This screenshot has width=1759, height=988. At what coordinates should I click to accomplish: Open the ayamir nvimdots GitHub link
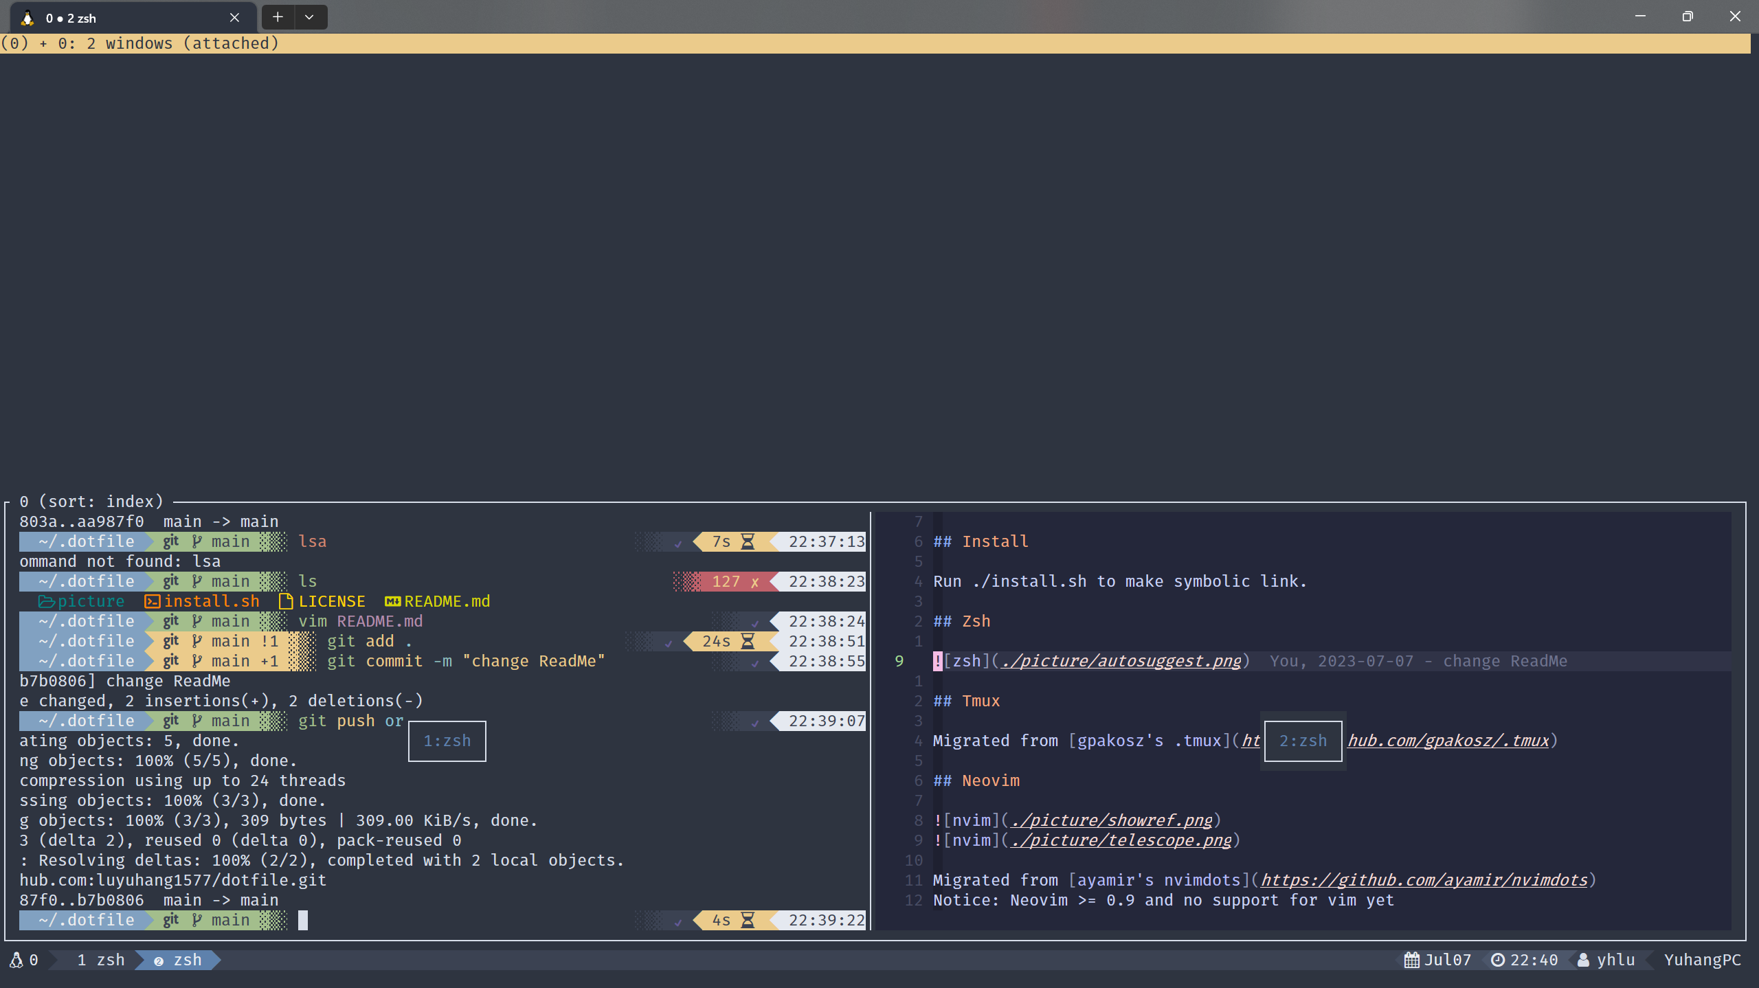[x=1424, y=880]
